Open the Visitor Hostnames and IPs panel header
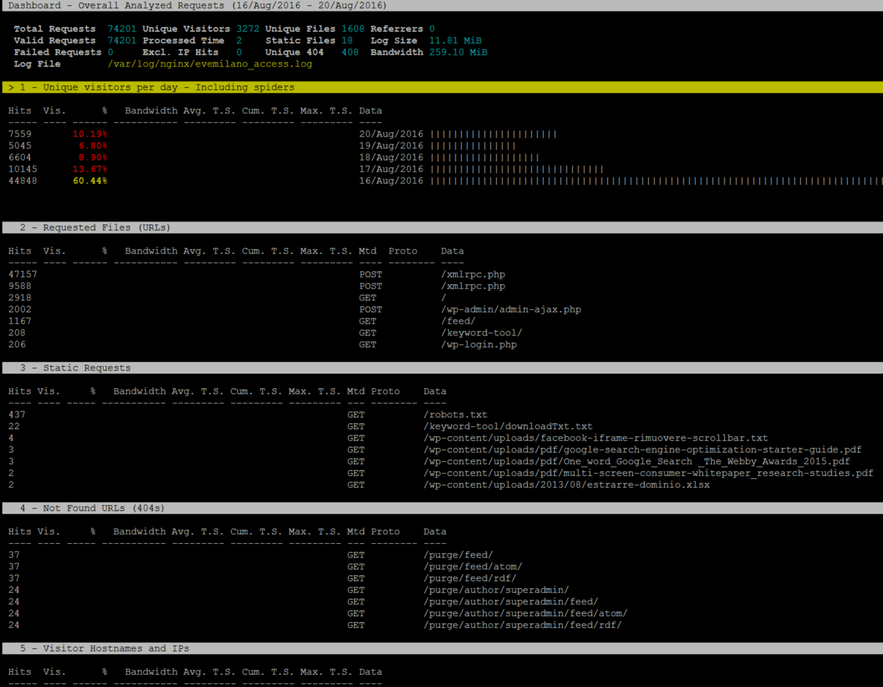The width and height of the screenshot is (883, 687). point(441,649)
